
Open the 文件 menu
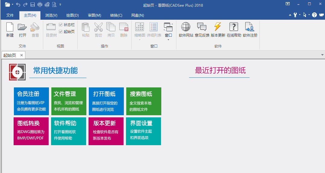coord(10,15)
